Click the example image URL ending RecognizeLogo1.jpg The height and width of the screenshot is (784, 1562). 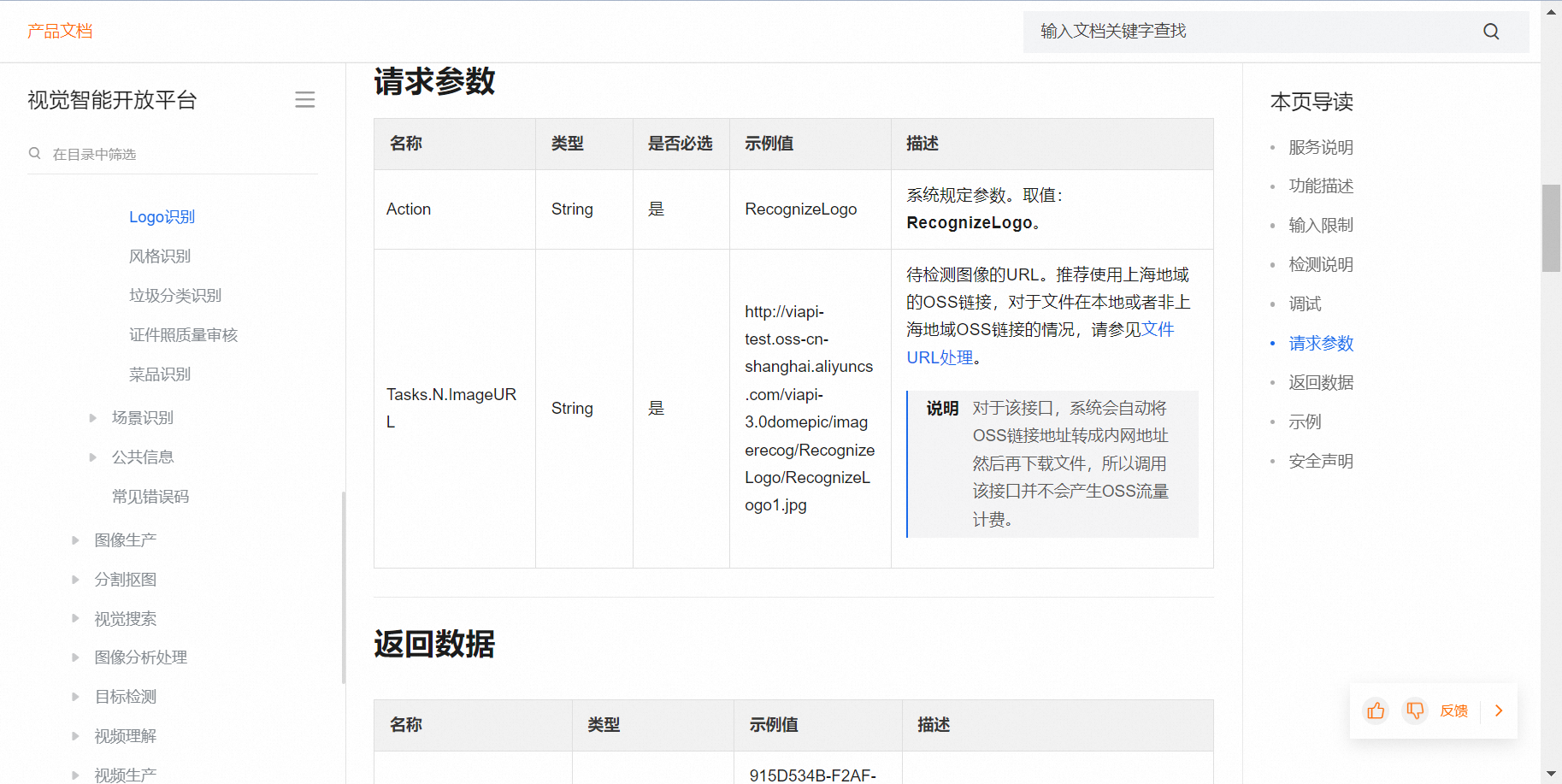click(x=809, y=409)
